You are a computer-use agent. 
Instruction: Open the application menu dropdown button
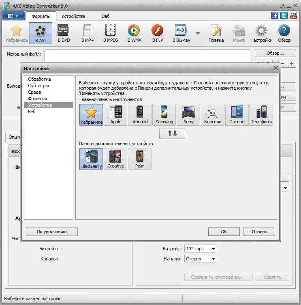point(13,16)
